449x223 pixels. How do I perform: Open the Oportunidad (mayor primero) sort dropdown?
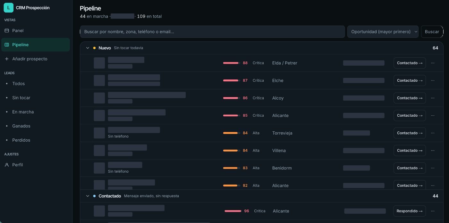383,32
